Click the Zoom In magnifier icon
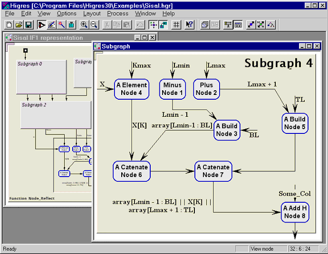Viewport: 328px width, 254px height. (x=84, y=25)
